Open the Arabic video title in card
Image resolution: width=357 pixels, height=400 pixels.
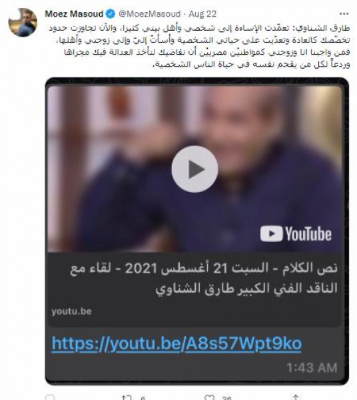204,278
